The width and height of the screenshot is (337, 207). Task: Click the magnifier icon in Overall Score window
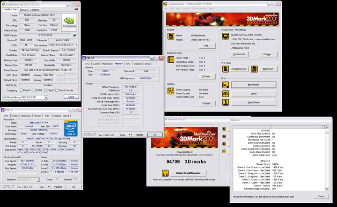pos(224,151)
